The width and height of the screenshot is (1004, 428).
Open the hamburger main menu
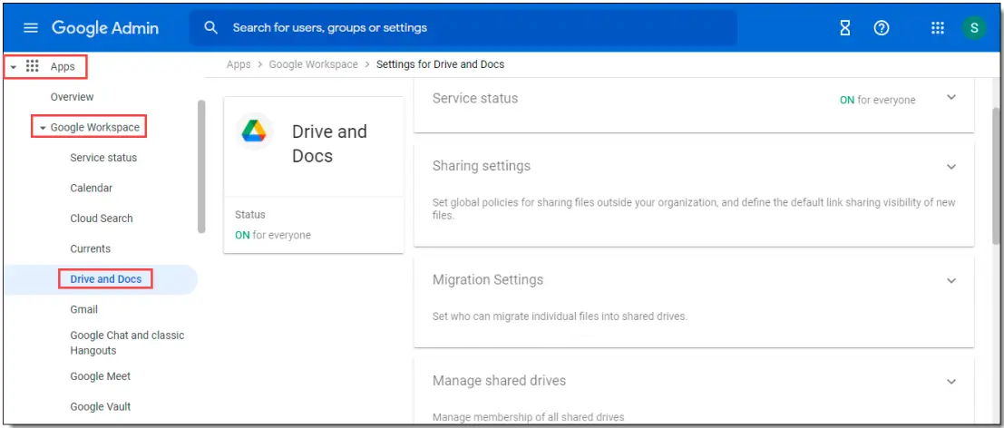tap(30, 28)
